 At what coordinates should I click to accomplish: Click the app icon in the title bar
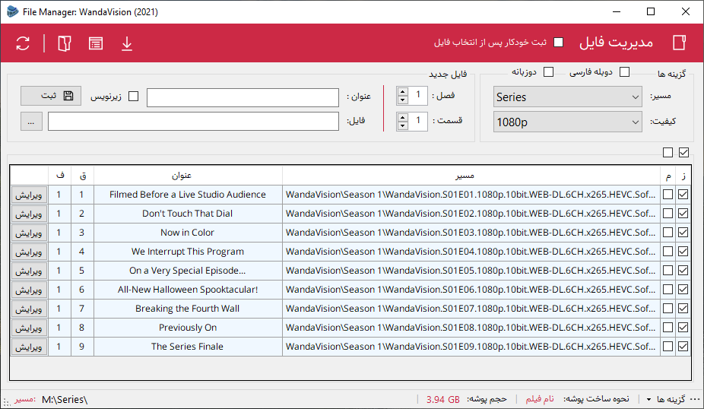(13, 11)
